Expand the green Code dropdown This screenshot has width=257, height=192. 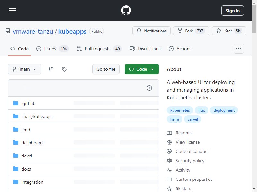[142, 69]
